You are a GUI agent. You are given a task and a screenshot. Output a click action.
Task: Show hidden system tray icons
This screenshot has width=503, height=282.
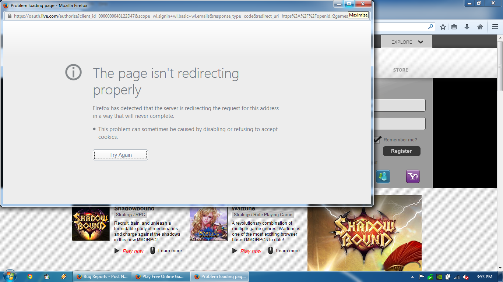point(412,277)
